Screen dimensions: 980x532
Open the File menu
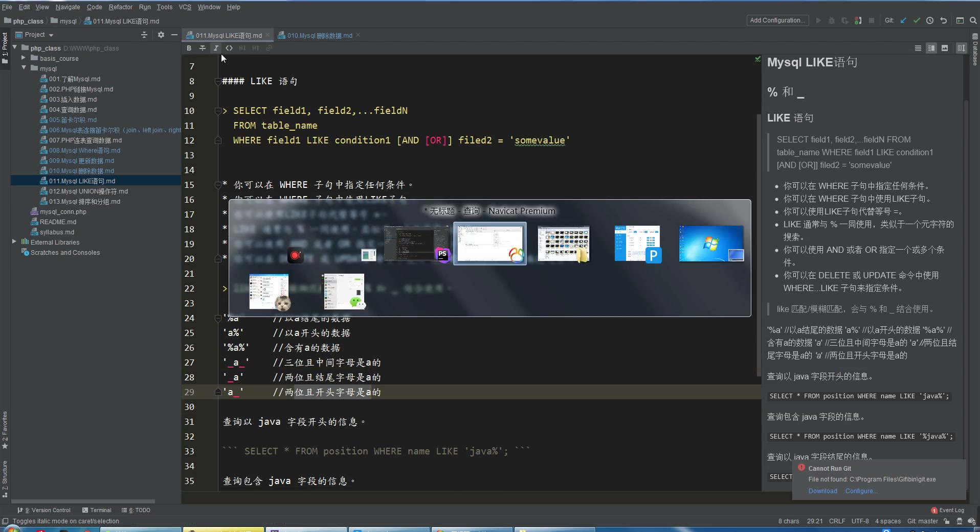[7, 7]
